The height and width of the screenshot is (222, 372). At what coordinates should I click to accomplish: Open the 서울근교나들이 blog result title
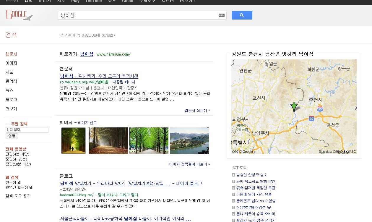(x=126, y=219)
